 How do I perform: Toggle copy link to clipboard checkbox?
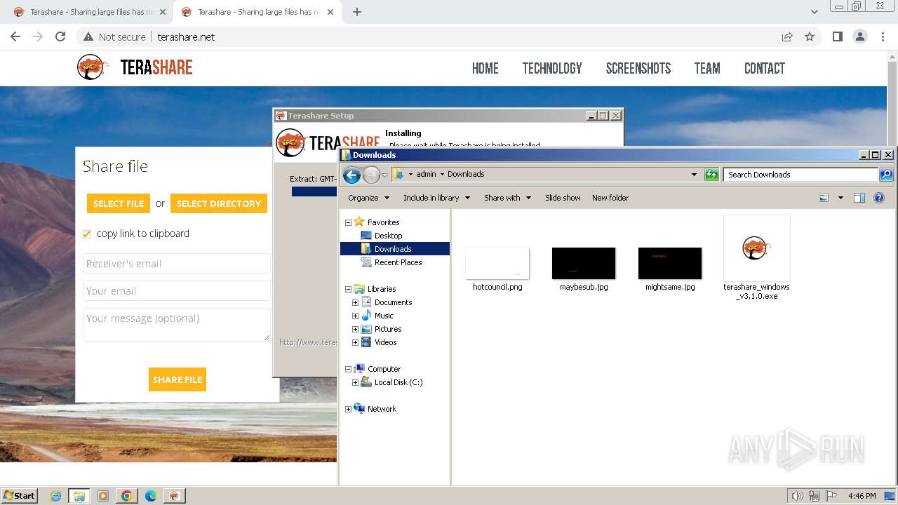87,234
